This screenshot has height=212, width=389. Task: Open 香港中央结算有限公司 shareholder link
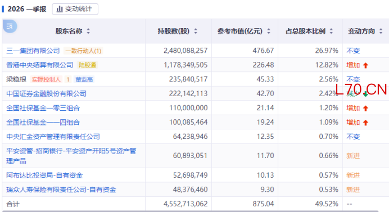coord(40,65)
